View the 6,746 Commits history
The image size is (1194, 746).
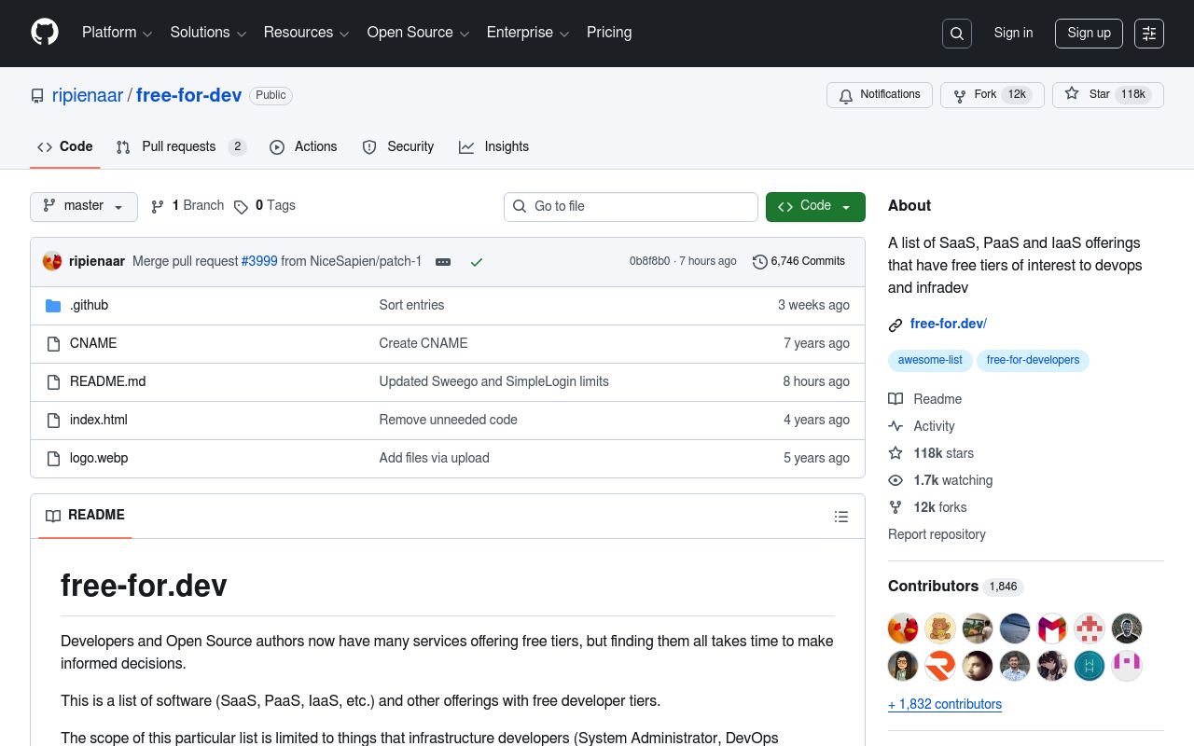click(x=798, y=261)
